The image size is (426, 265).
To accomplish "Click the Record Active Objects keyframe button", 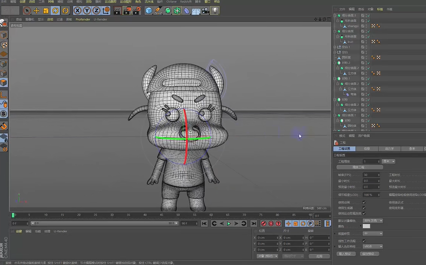I will pos(264,223).
